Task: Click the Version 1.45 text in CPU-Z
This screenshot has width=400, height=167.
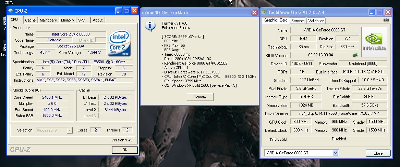Action: point(122,140)
